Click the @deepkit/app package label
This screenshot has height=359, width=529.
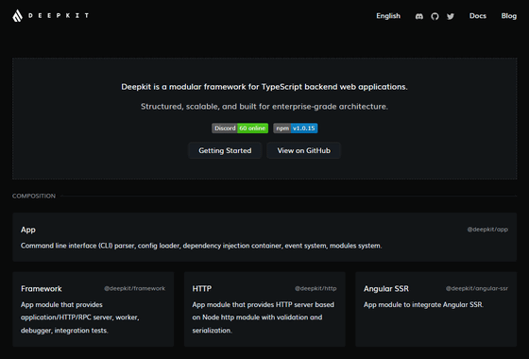tap(487, 230)
